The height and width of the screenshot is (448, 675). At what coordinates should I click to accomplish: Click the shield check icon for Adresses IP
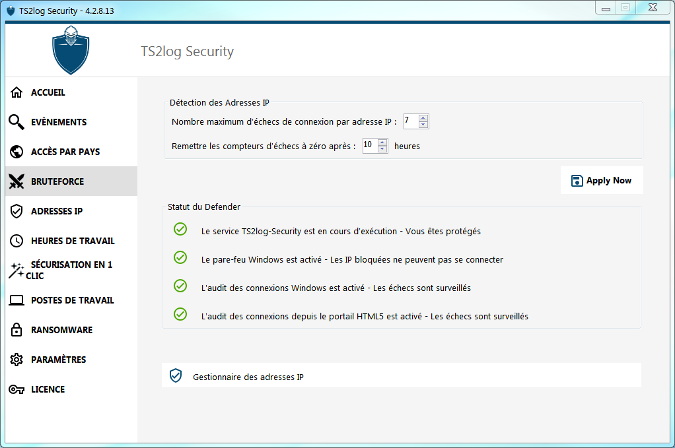[17, 211]
